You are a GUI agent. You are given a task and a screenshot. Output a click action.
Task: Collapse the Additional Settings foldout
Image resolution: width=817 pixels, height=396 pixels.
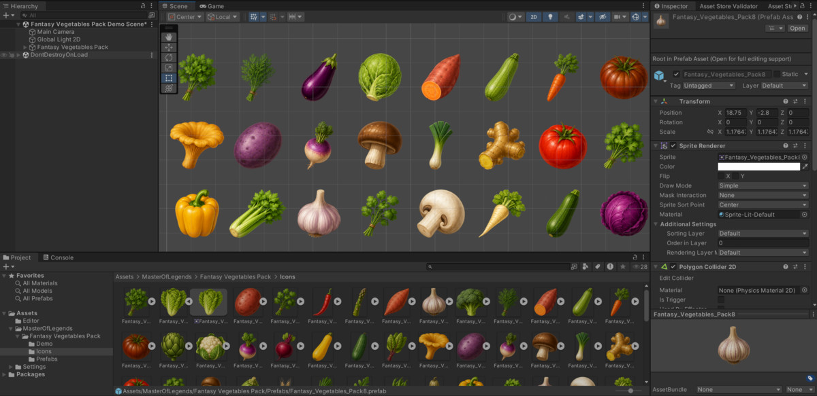click(656, 224)
